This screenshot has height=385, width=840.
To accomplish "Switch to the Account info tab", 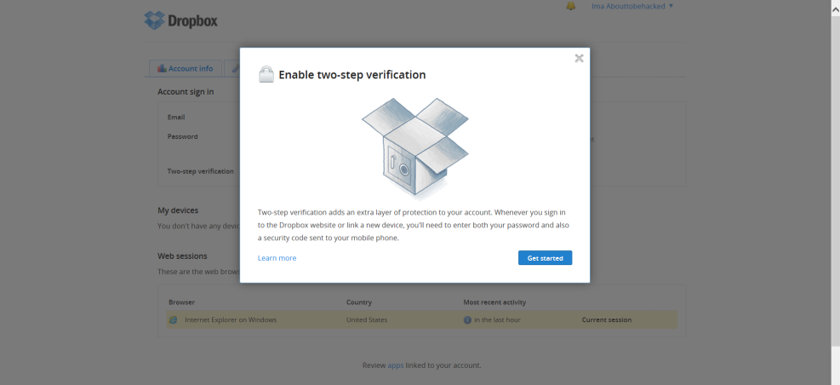I will (186, 68).
